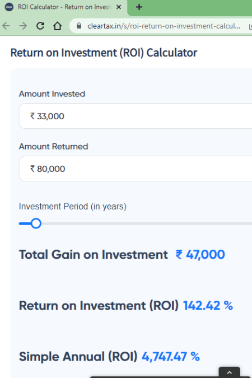The width and height of the screenshot is (252, 378).
Task: Reload the ClearTax ROI page
Action: [x=40, y=26]
